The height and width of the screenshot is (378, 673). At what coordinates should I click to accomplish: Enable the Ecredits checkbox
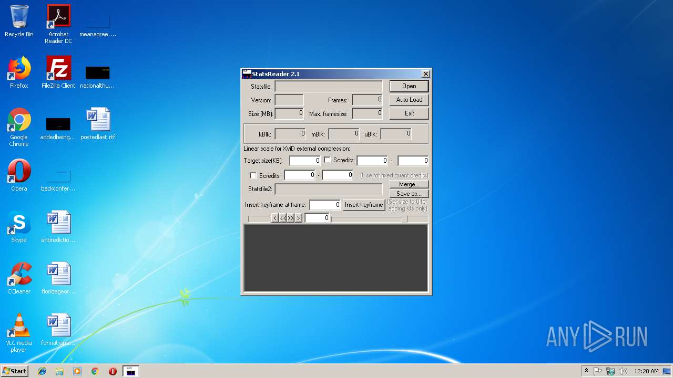[x=253, y=175]
